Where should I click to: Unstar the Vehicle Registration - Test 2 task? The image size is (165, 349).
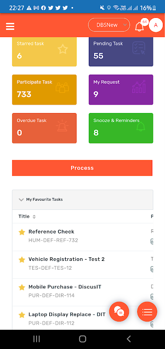tap(22, 260)
